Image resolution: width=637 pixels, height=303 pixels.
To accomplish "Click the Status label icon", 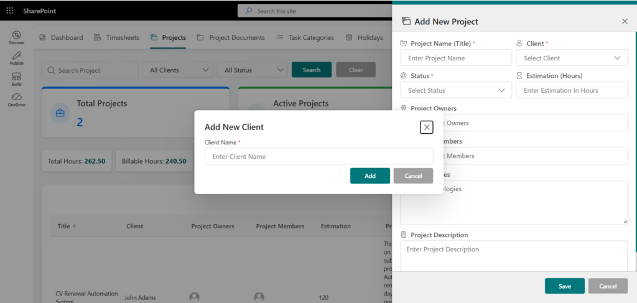I will pyautogui.click(x=403, y=75).
